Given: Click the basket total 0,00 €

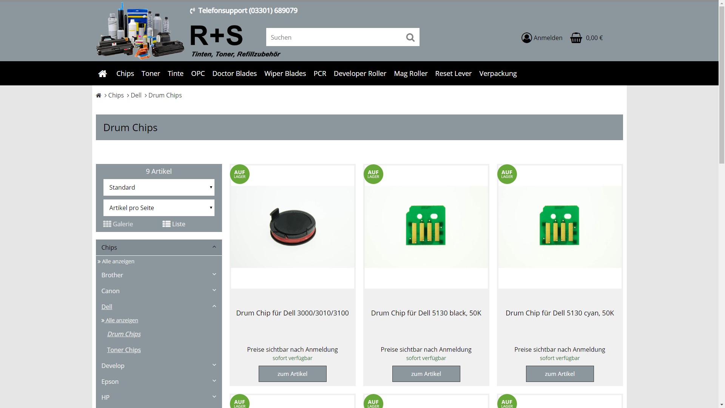Looking at the screenshot, I should pyautogui.click(x=594, y=38).
